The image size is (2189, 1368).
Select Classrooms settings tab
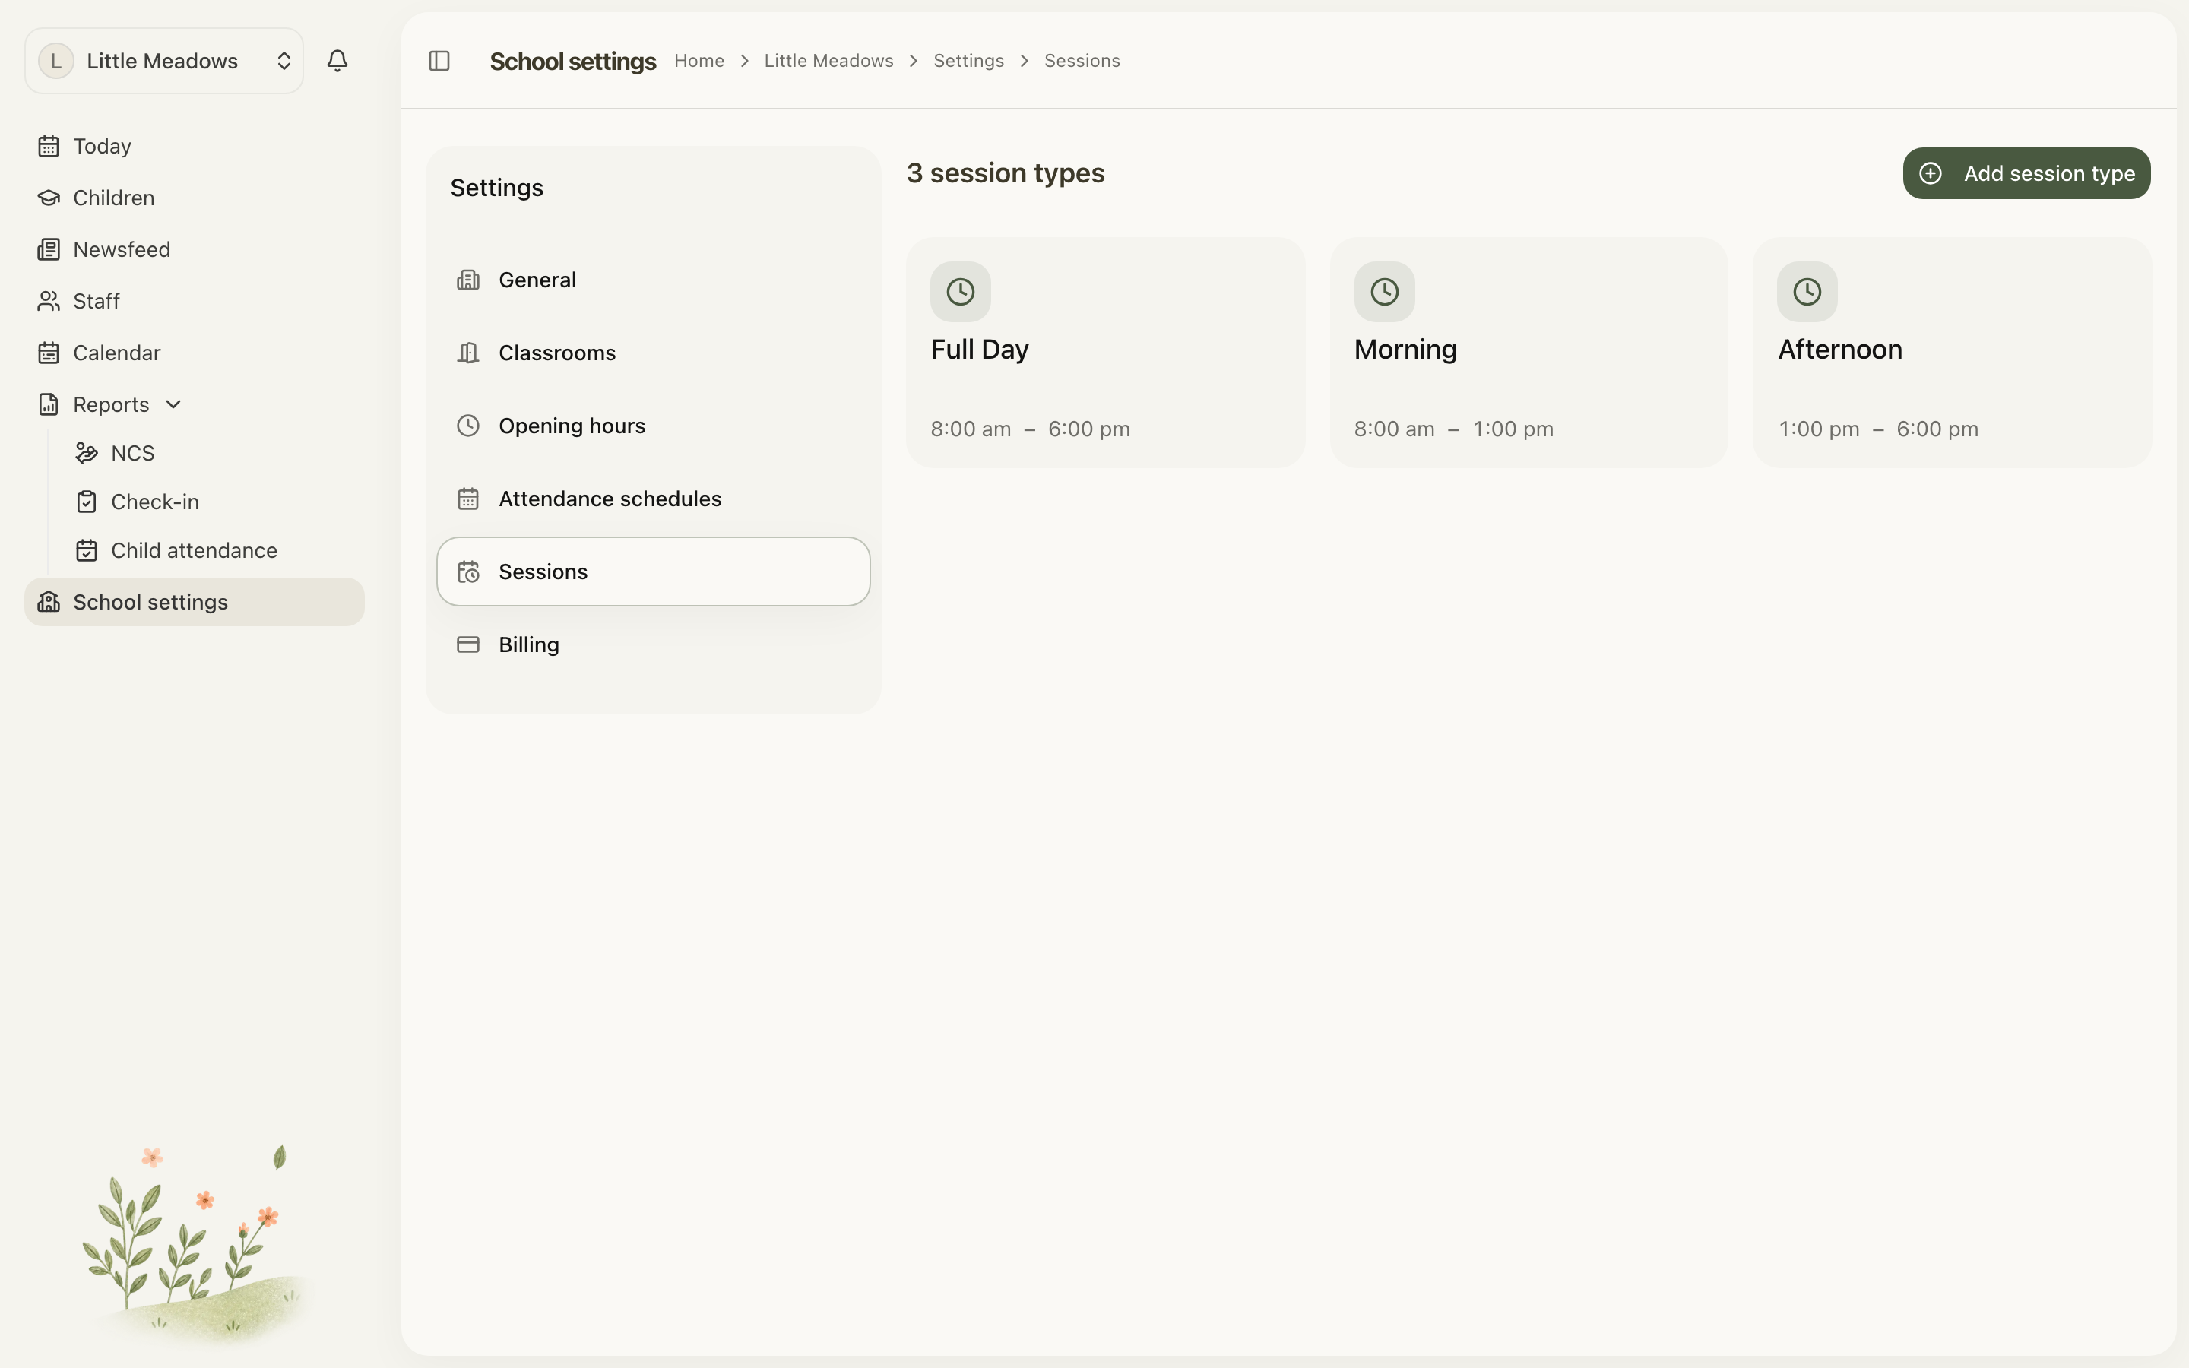(653, 353)
